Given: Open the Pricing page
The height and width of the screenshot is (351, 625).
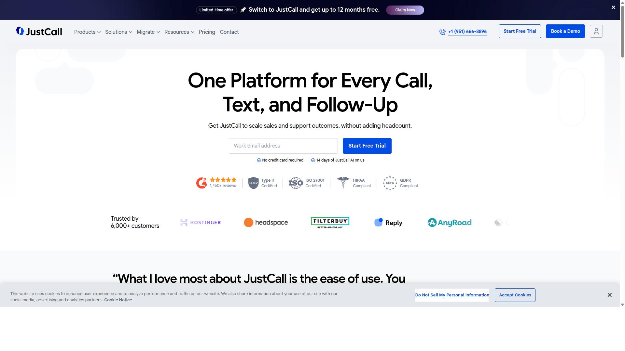Looking at the screenshot, I should click(207, 32).
